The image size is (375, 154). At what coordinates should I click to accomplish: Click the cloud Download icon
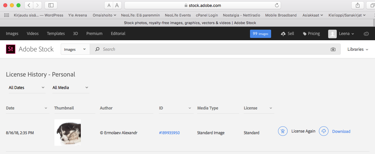324,131
